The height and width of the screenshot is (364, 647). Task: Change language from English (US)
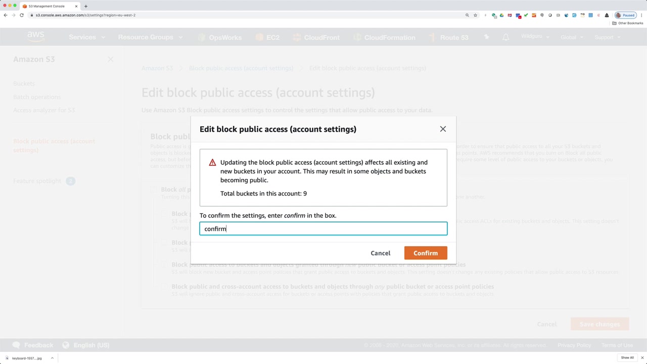pos(86,345)
